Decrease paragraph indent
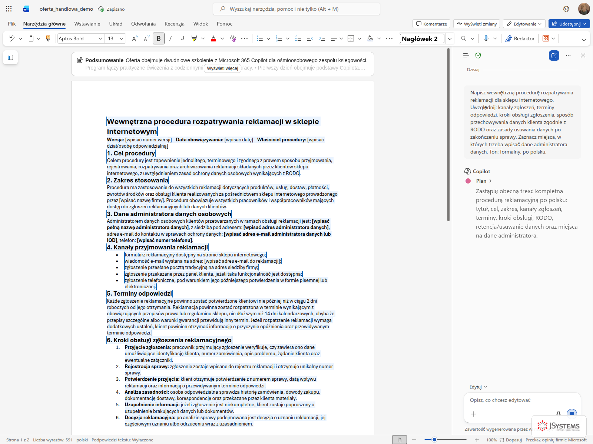 pyautogui.click(x=310, y=38)
